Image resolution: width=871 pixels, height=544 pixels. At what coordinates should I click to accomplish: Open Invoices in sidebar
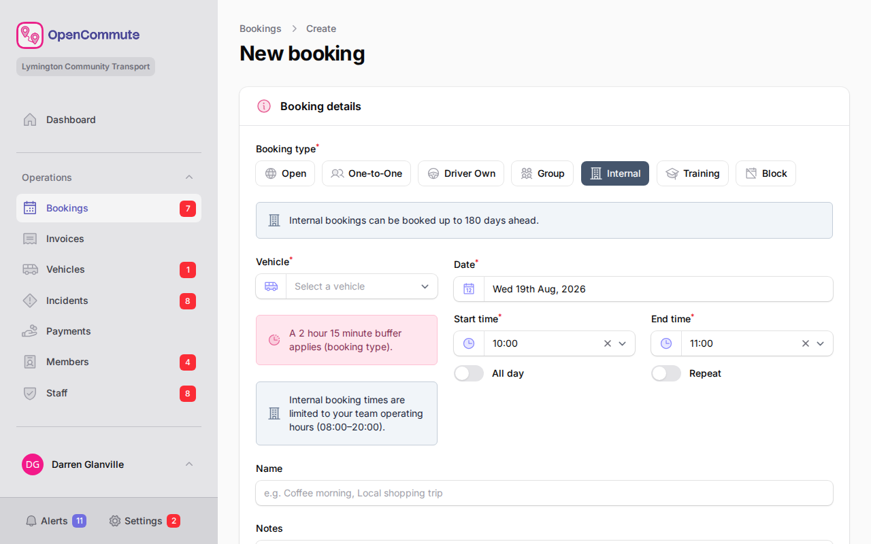click(109, 239)
